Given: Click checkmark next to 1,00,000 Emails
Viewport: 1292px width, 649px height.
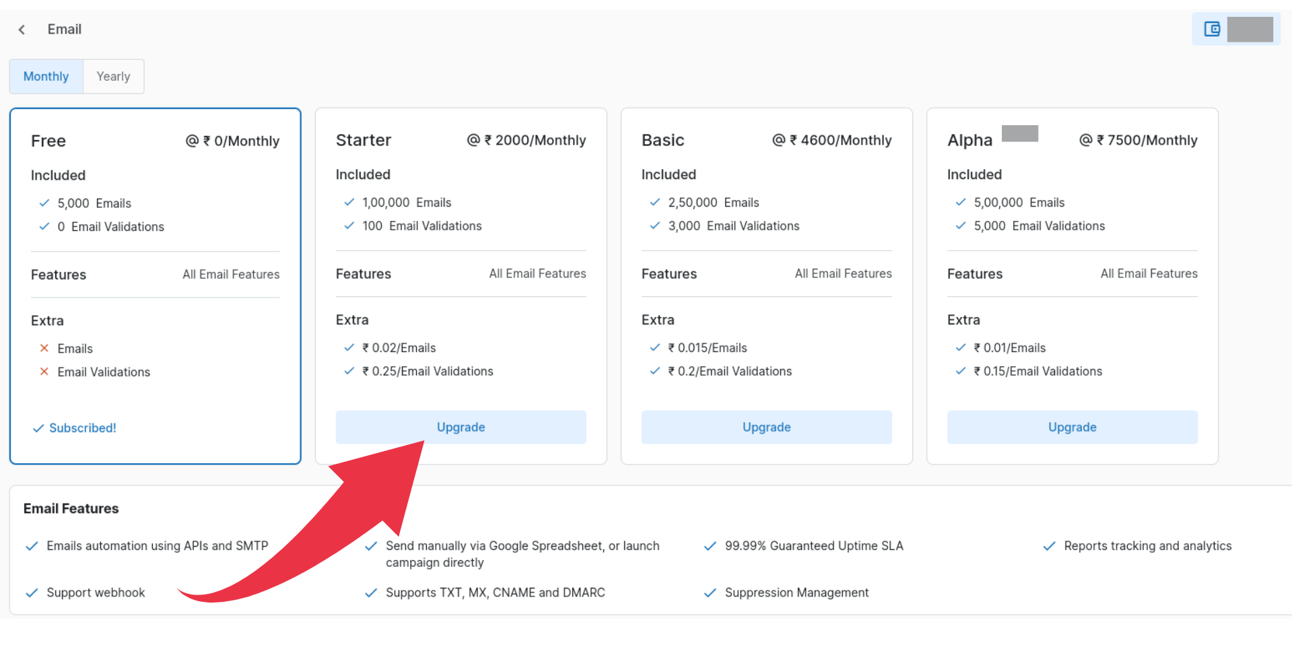Looking at the screenshot, I should tap(349, 202).
